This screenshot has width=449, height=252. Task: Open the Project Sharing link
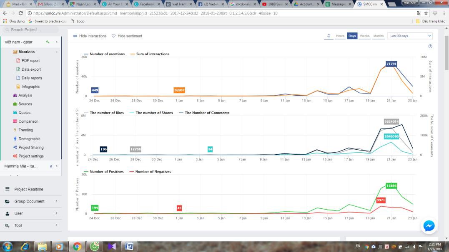(31, 147)
